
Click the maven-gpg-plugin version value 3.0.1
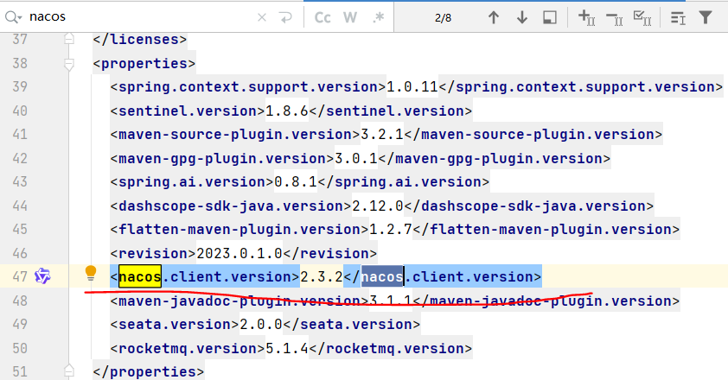pyautogui.click(x=356, y=159)
